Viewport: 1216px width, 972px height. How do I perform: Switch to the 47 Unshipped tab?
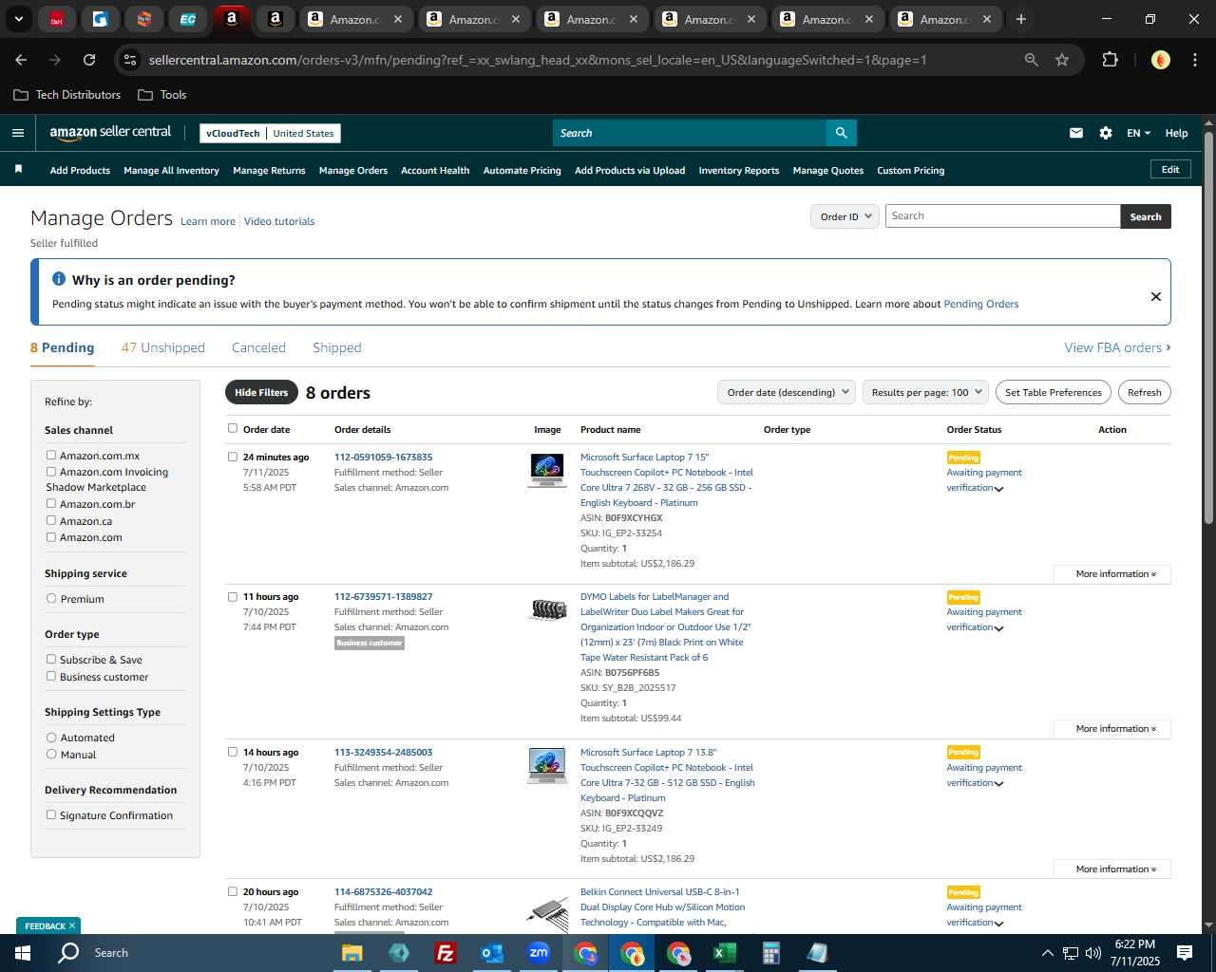[x=163, y=347]
